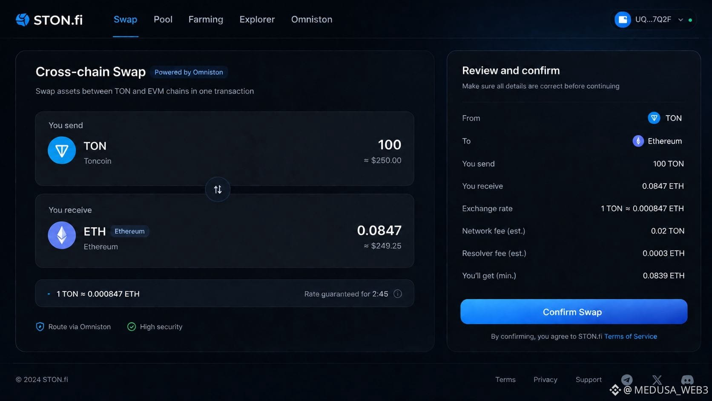Expand the UQ...7Q2F wallet dropdown chevron
The height and width of the screenshot is (401, 712).
[680, 20]
